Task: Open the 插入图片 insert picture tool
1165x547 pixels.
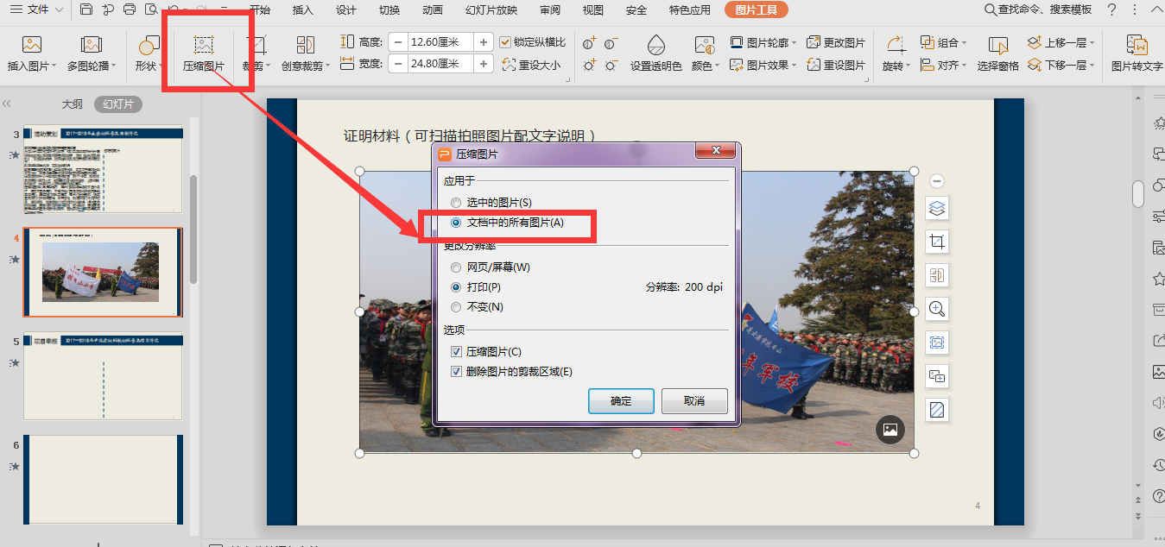Action: click(x=32, y=46)
